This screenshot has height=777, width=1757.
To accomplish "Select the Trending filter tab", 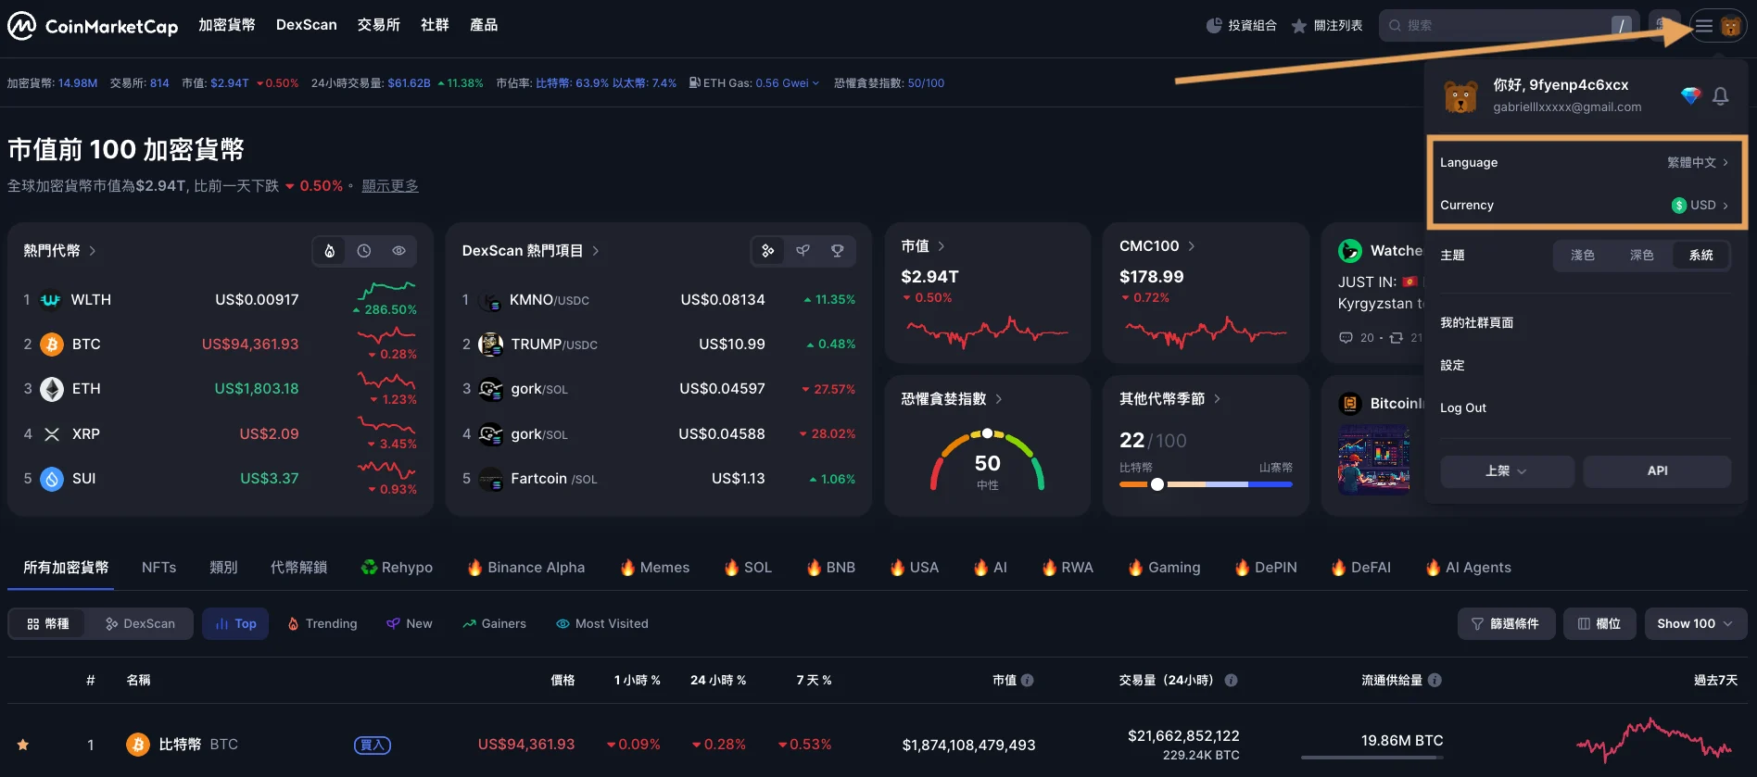I will coord(322,624).
